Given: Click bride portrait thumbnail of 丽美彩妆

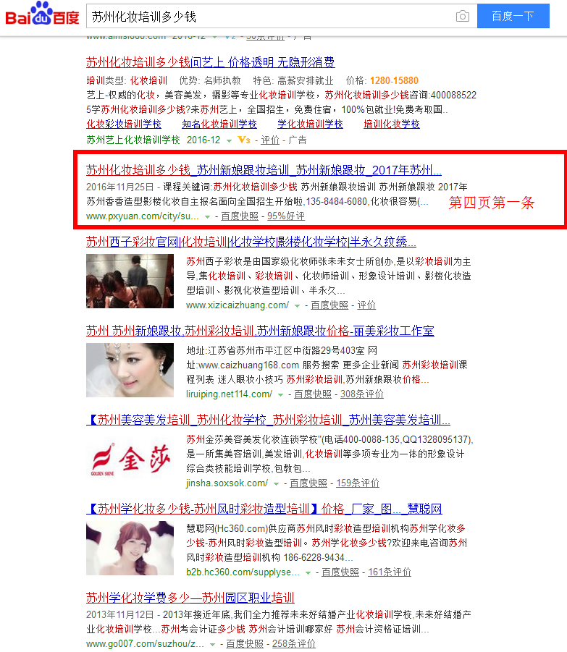Looking at the screenshot, I should click(130, 370).
